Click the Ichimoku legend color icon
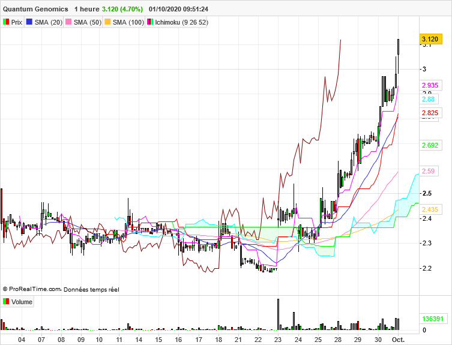This screenshot has height=345, width=452. [x=150, y=22]
